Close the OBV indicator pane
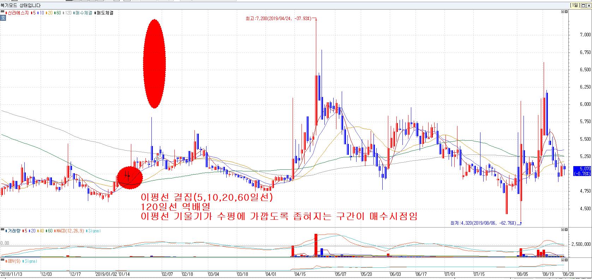The image size is (592, 279). coord(566,260)
